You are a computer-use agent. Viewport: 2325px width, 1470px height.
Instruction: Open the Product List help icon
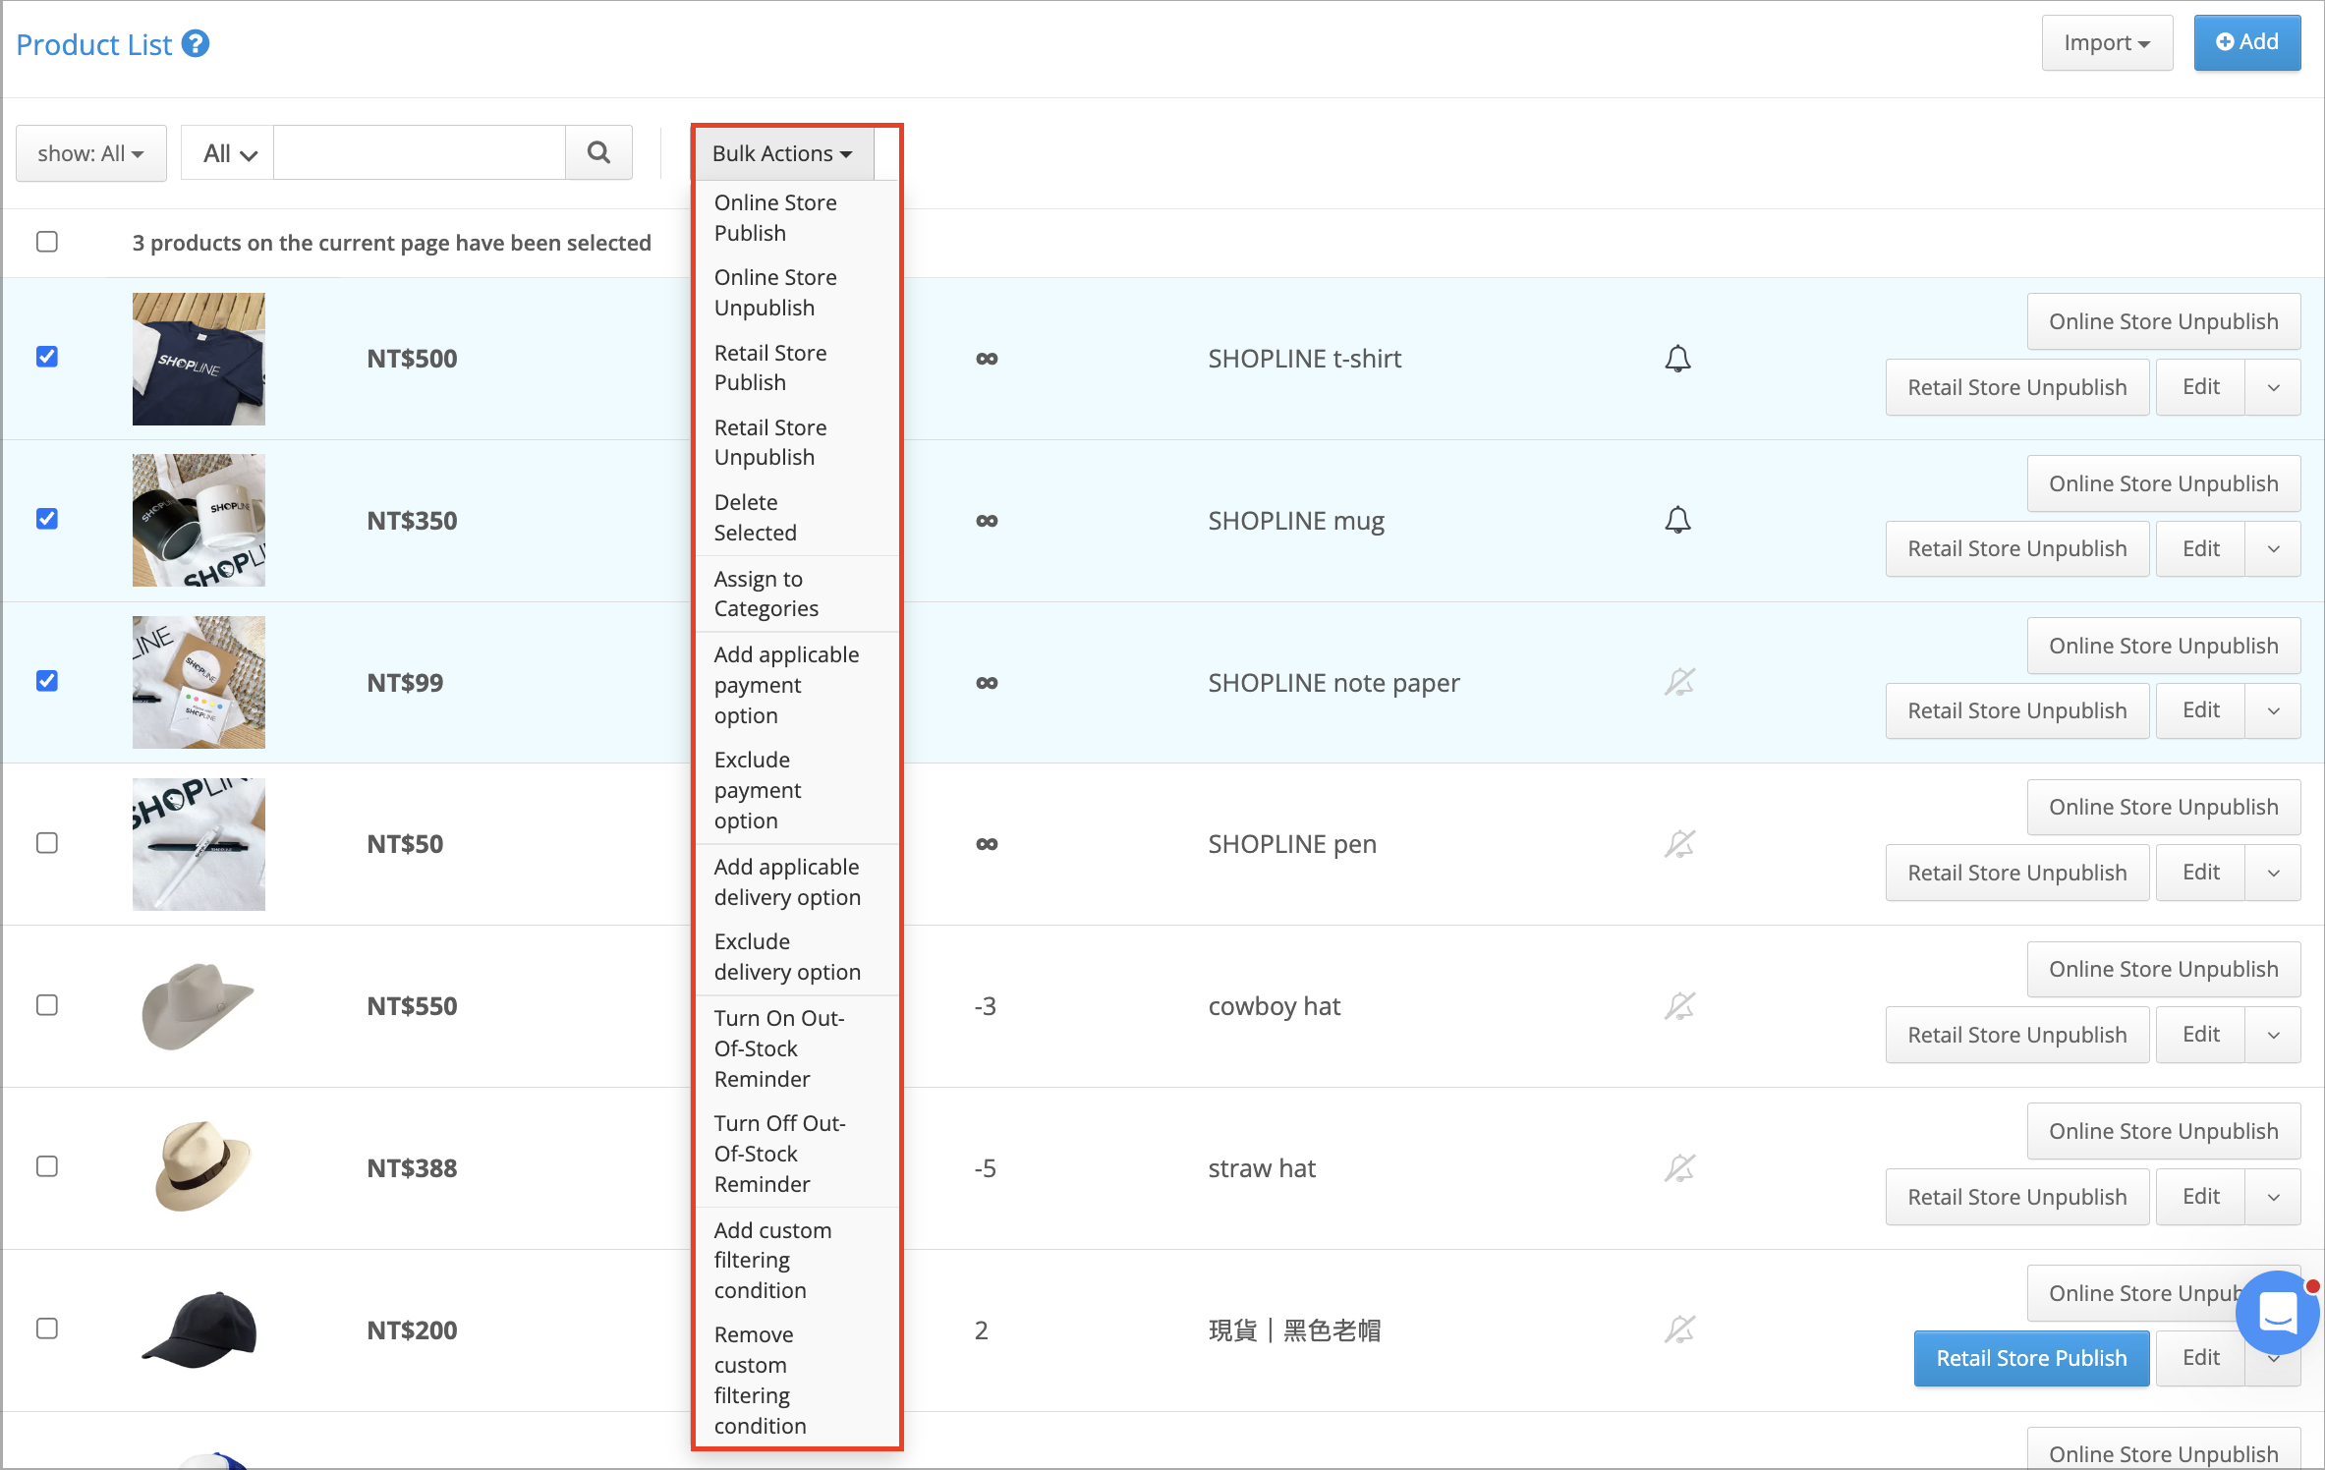196,44
